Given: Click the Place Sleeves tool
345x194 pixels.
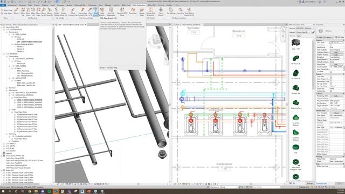Looking at the screenshot, I should 161,12.
